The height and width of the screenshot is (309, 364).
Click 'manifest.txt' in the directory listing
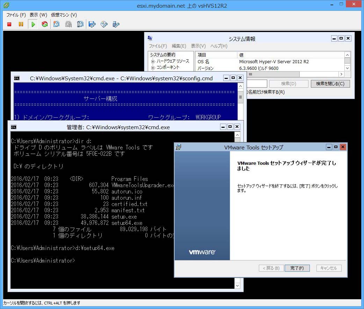(x=128, y=211)
